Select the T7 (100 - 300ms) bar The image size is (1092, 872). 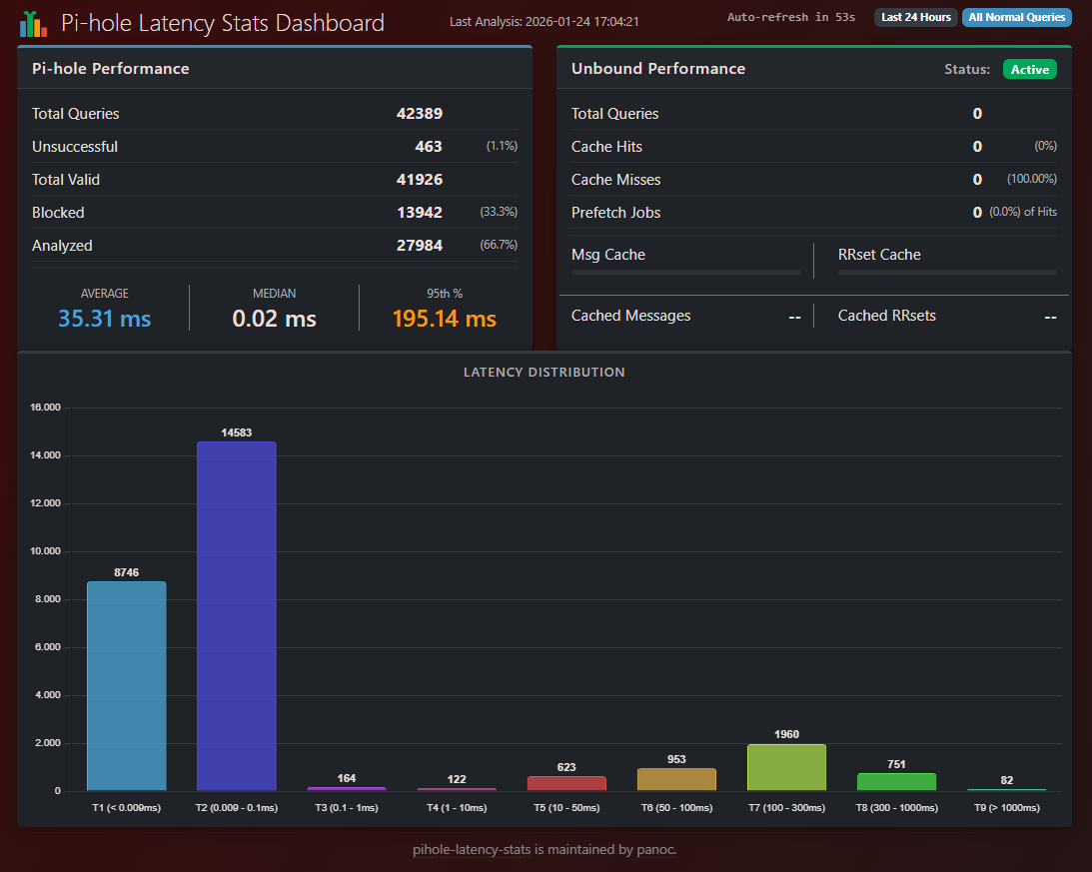click(786, 768)
